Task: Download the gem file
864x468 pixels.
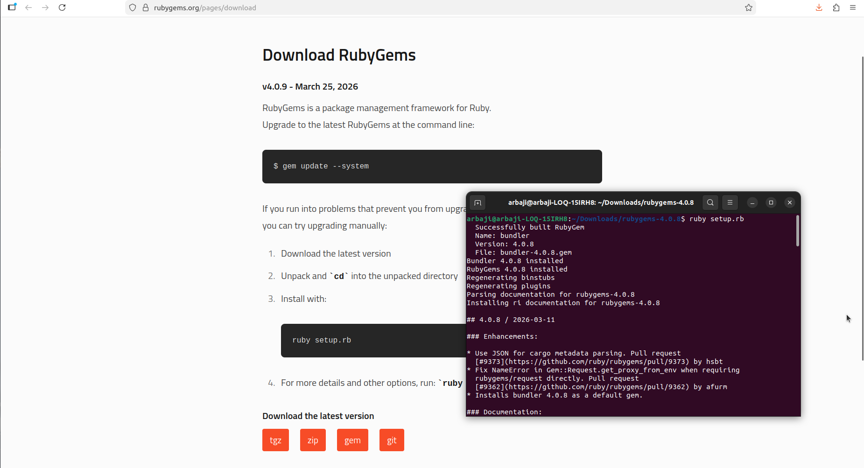Action: [x=352, y=440]
